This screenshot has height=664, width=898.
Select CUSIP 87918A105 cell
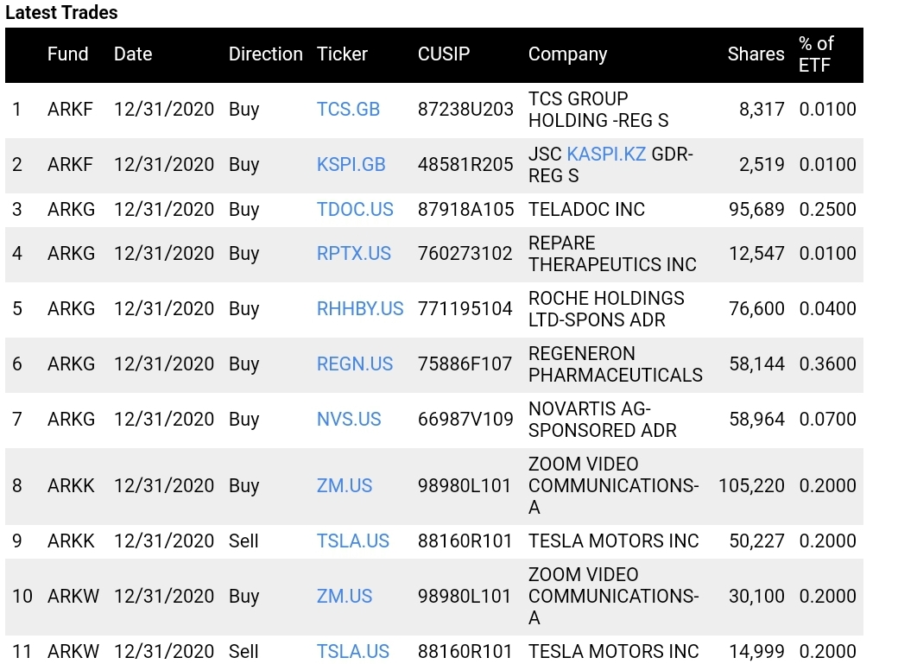click(x=465, y=209)
